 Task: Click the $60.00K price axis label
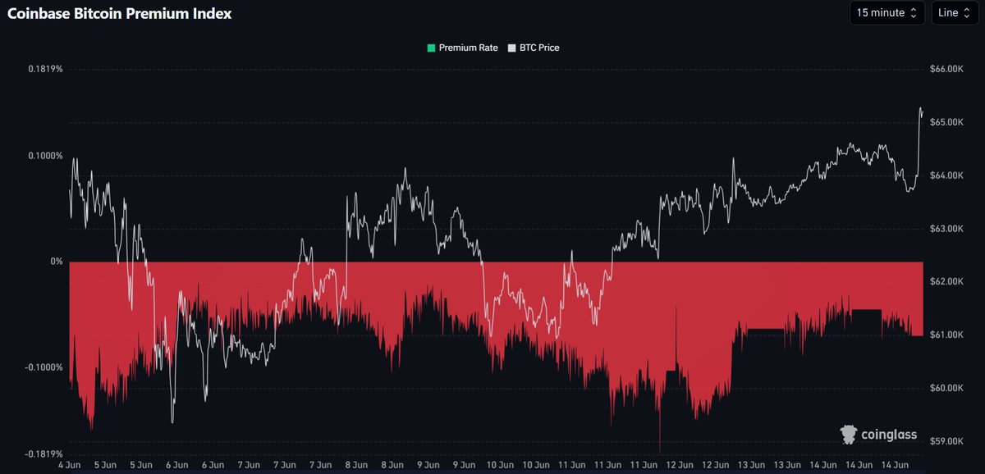tap(946, 388)
